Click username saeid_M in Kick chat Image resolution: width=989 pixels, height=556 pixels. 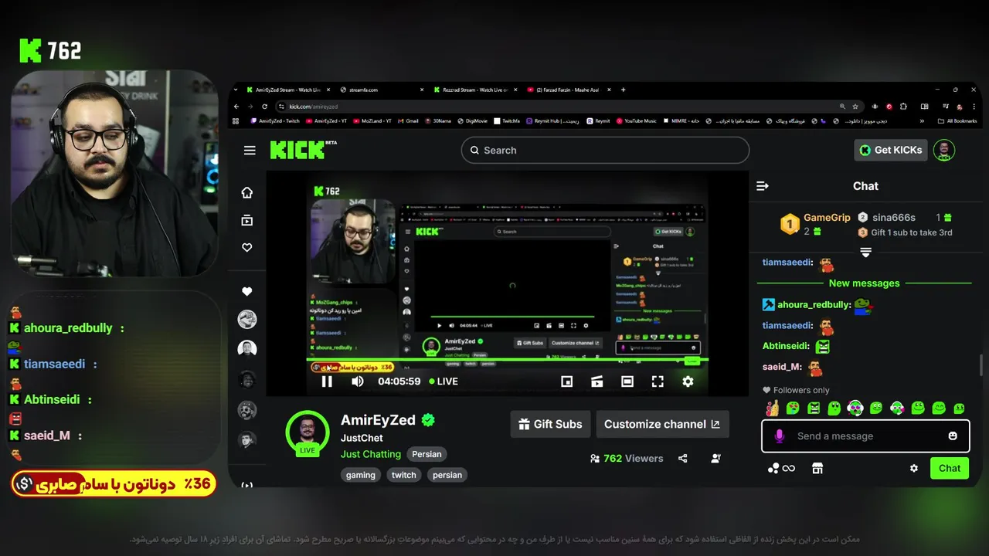pos(782,368)
